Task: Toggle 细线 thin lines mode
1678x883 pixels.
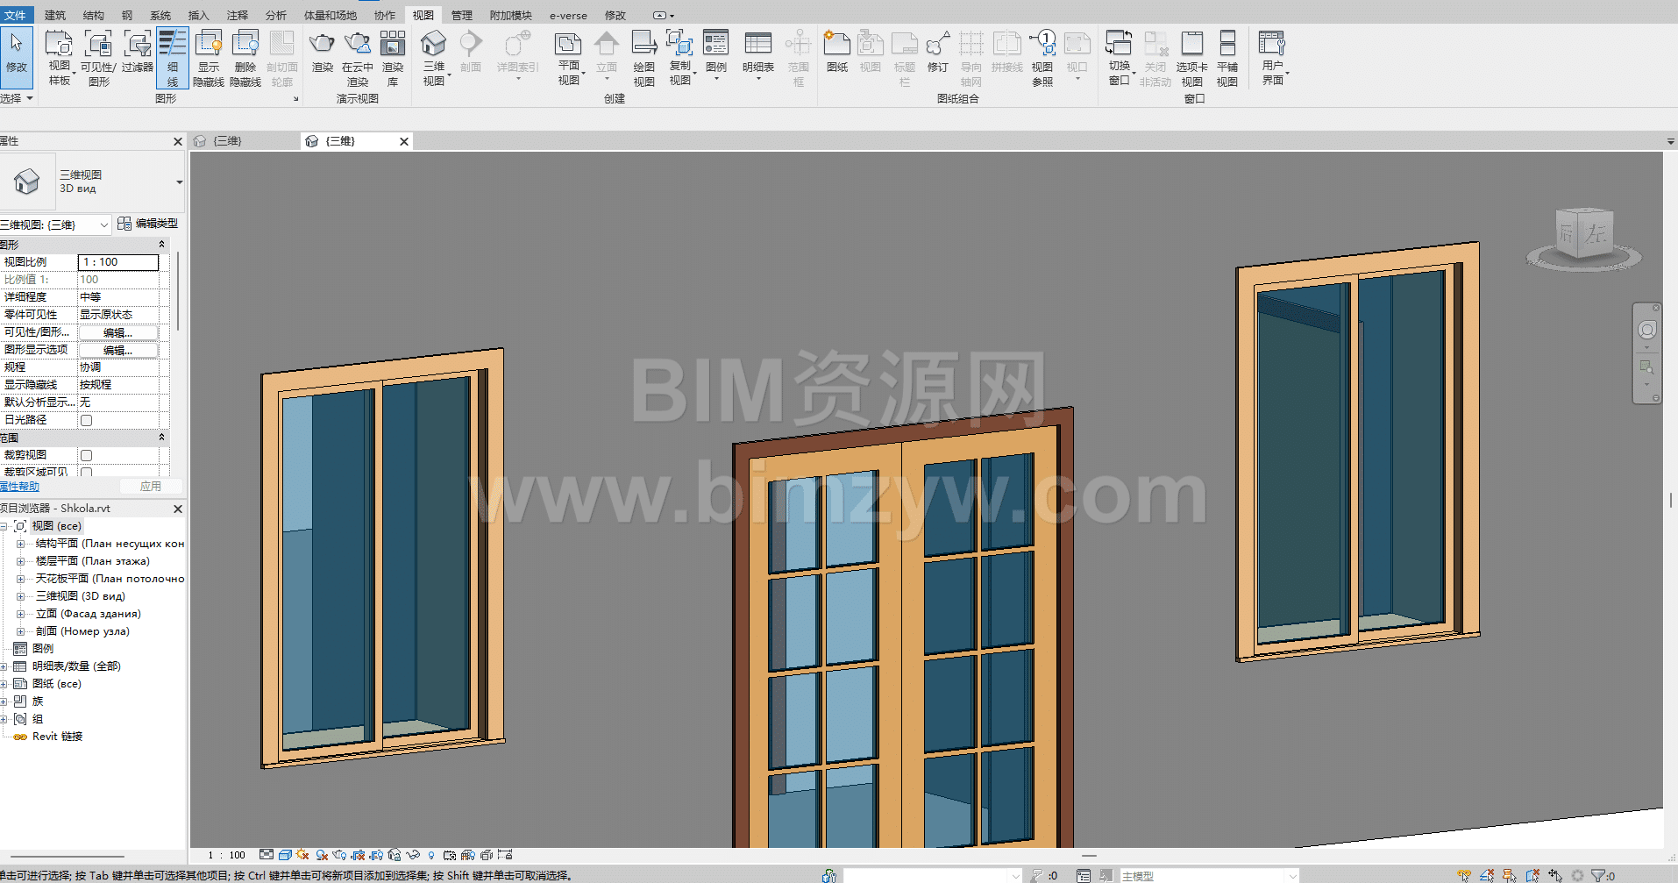Action: [x=173, y=58]
